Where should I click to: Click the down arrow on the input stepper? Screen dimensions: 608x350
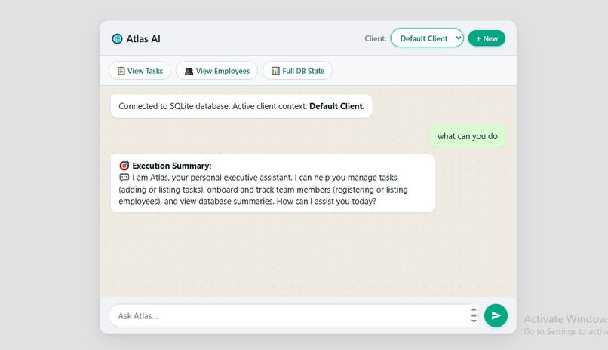coord(474,321)
